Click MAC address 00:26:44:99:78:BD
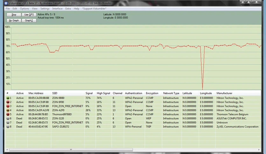The image size is (266, 154). (x=38, y=114)
